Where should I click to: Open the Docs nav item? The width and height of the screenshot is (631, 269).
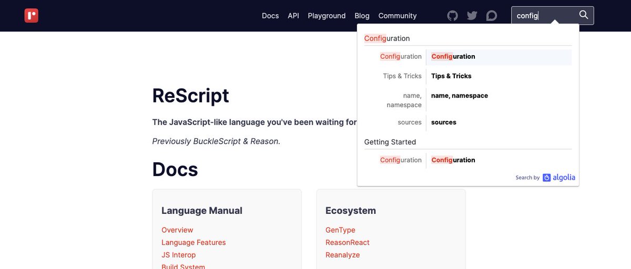pos(270,16)
